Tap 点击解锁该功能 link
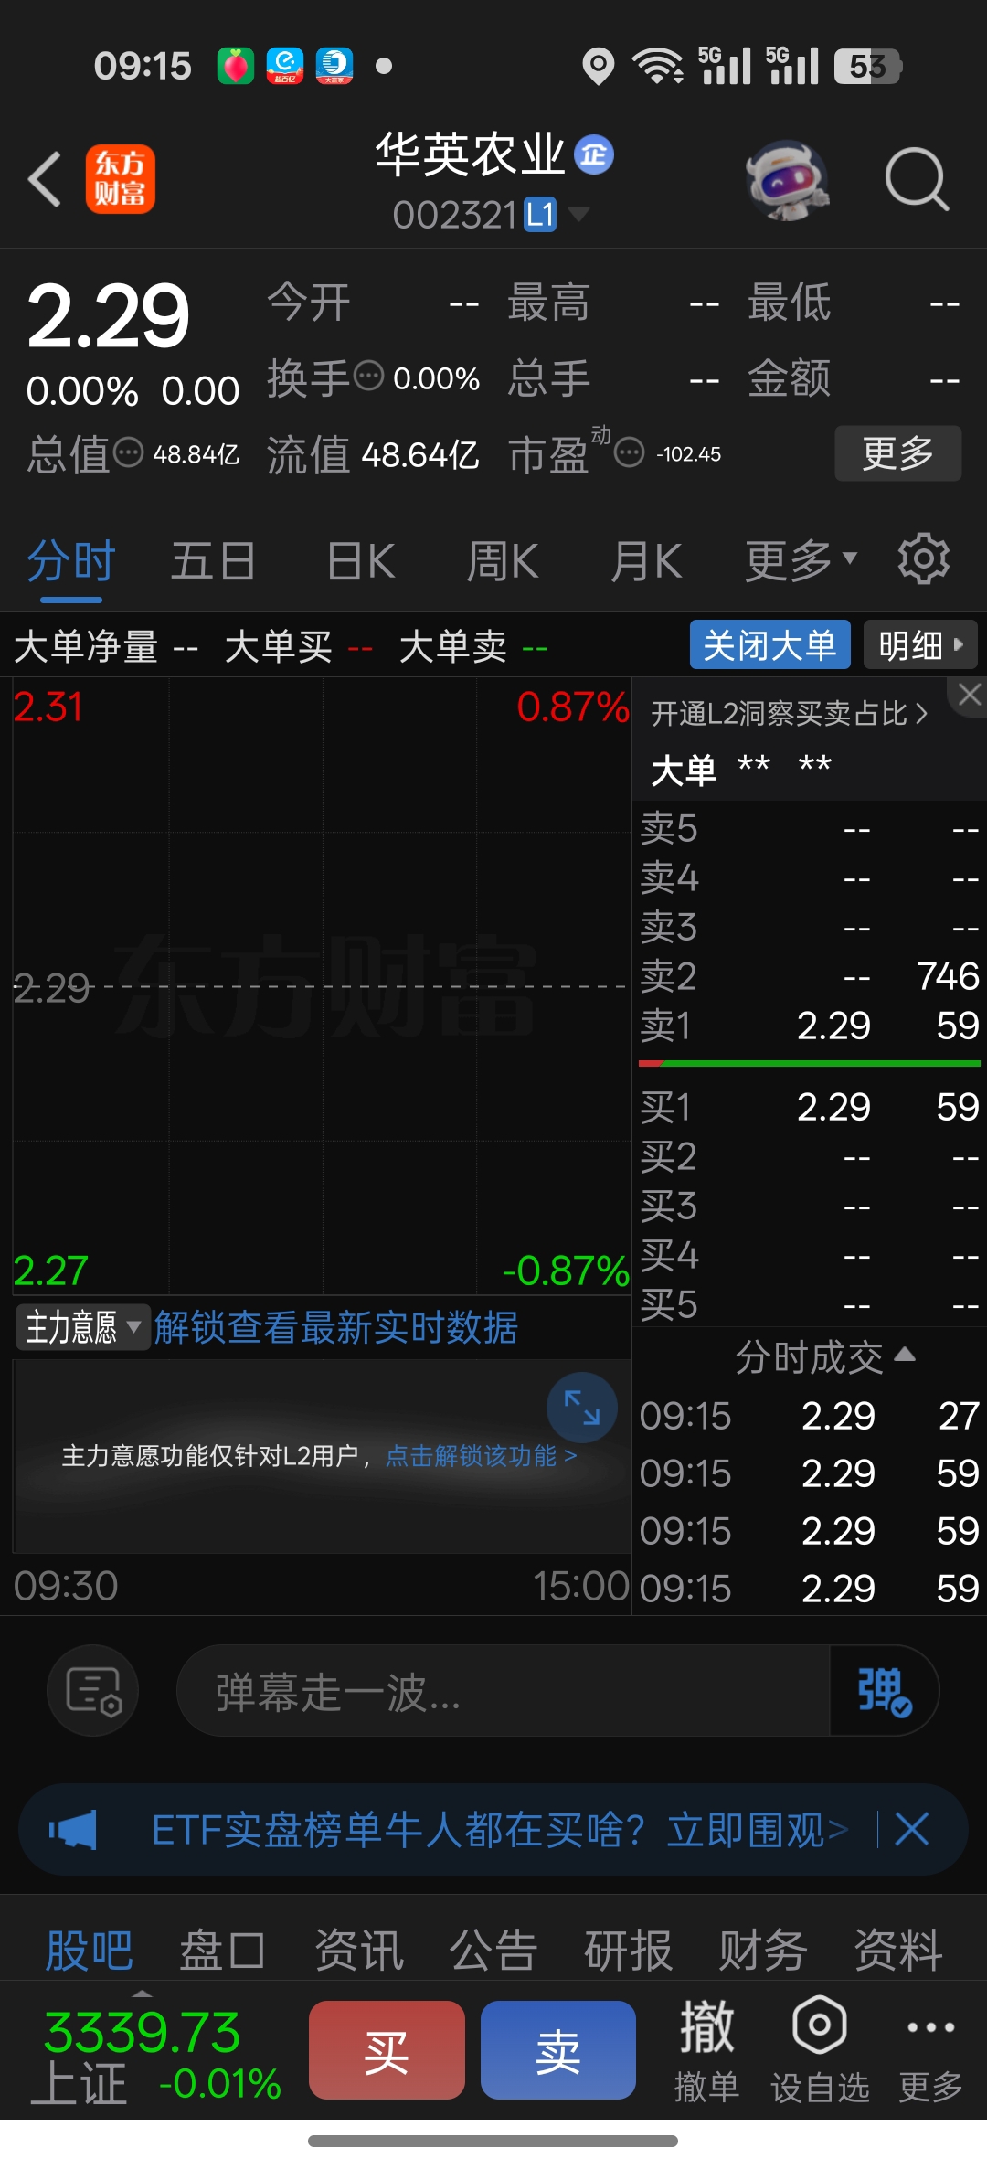This screenshot has width=987, height=2169. click(481, 1455)
